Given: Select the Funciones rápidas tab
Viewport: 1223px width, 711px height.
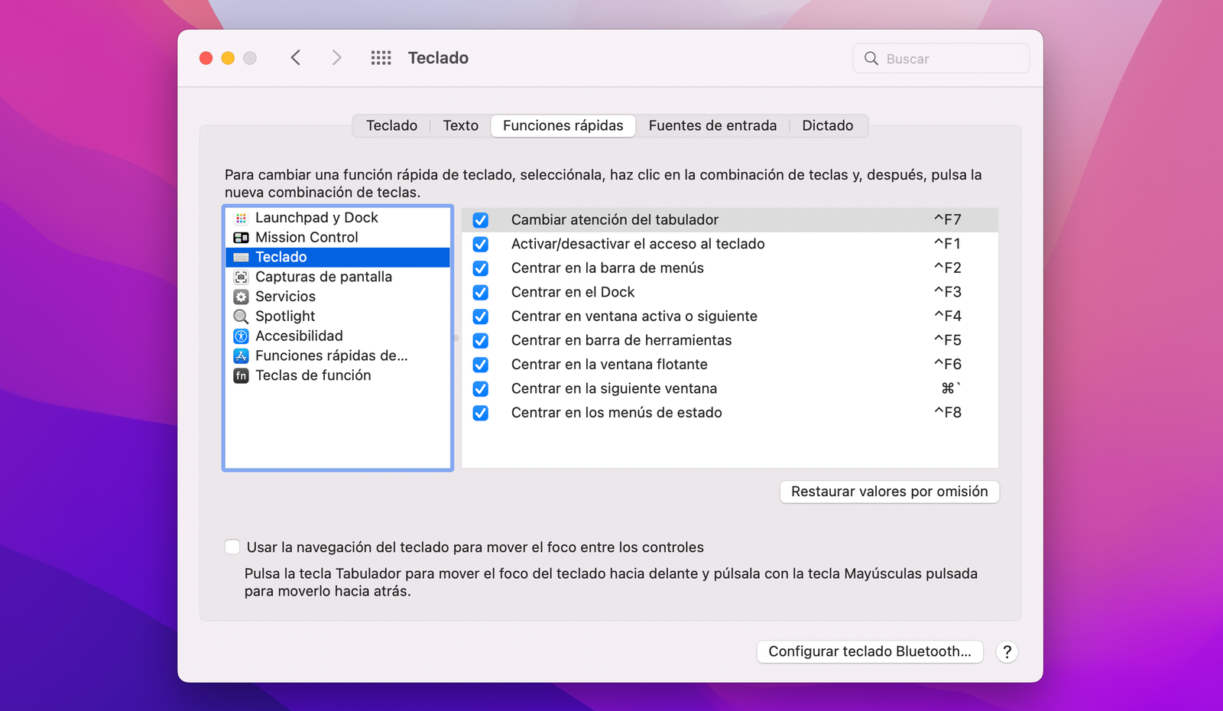Looking at the screenshot, I should pos(563,125).
